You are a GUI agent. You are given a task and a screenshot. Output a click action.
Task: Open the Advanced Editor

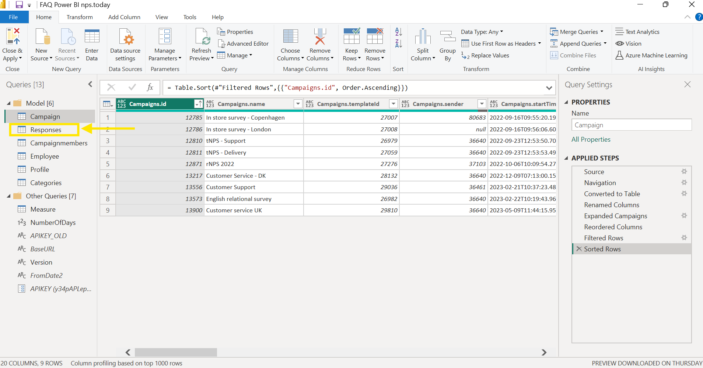[243, 44]
